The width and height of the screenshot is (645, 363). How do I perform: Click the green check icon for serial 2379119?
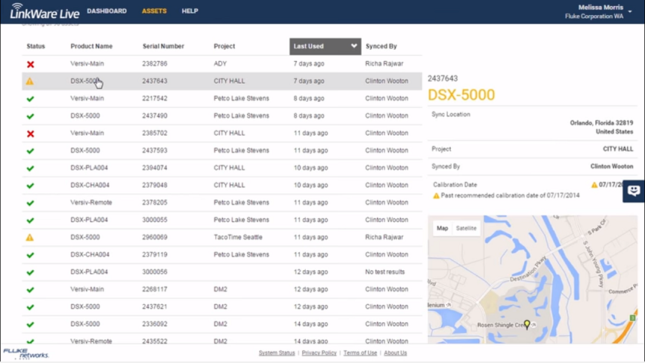(30, 255)
